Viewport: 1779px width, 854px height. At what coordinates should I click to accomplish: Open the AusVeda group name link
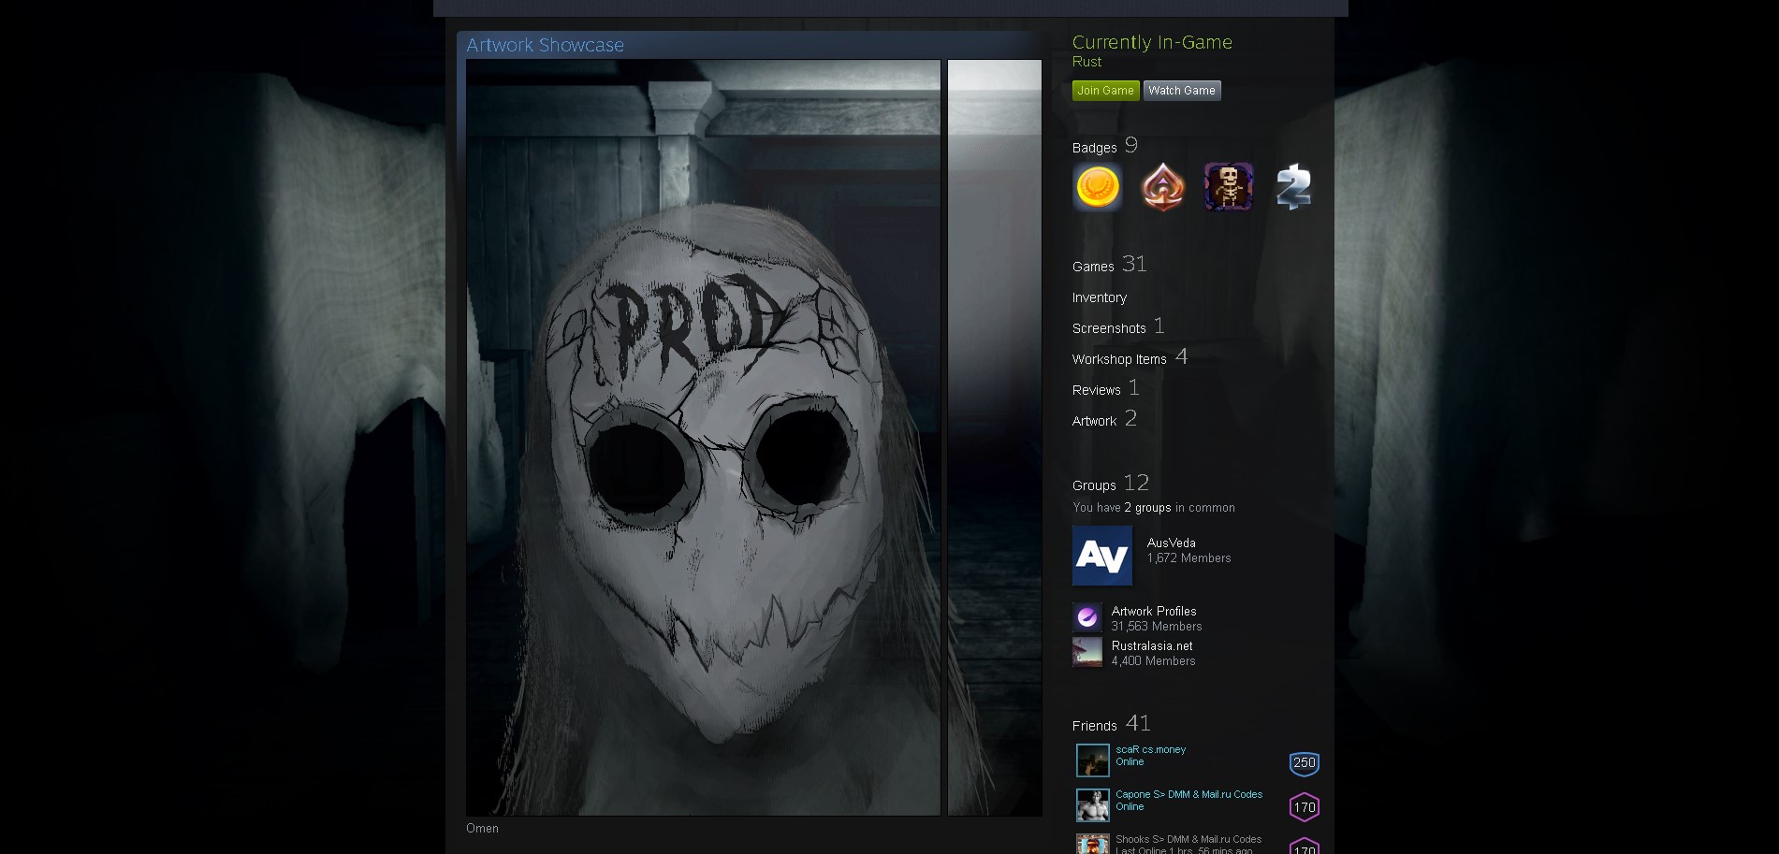tap(1172, 543)
